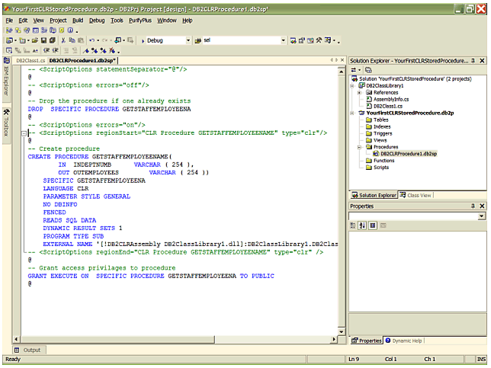This screenshot has height=368, width=491.
Task: Open the Toolbox side panel
Action: point(5,122)
